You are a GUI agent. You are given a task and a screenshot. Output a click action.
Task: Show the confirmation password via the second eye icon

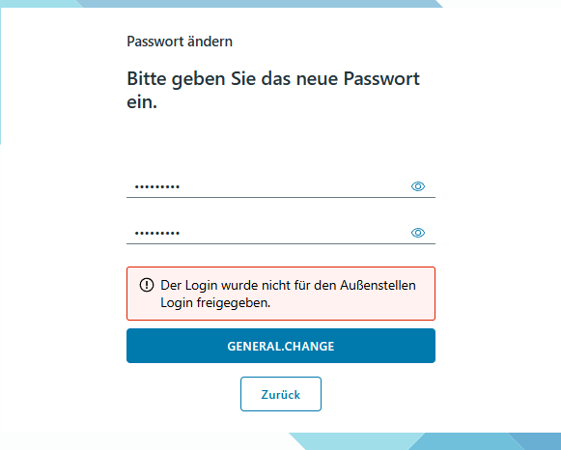pyautogui.click(x=417, y=233)
